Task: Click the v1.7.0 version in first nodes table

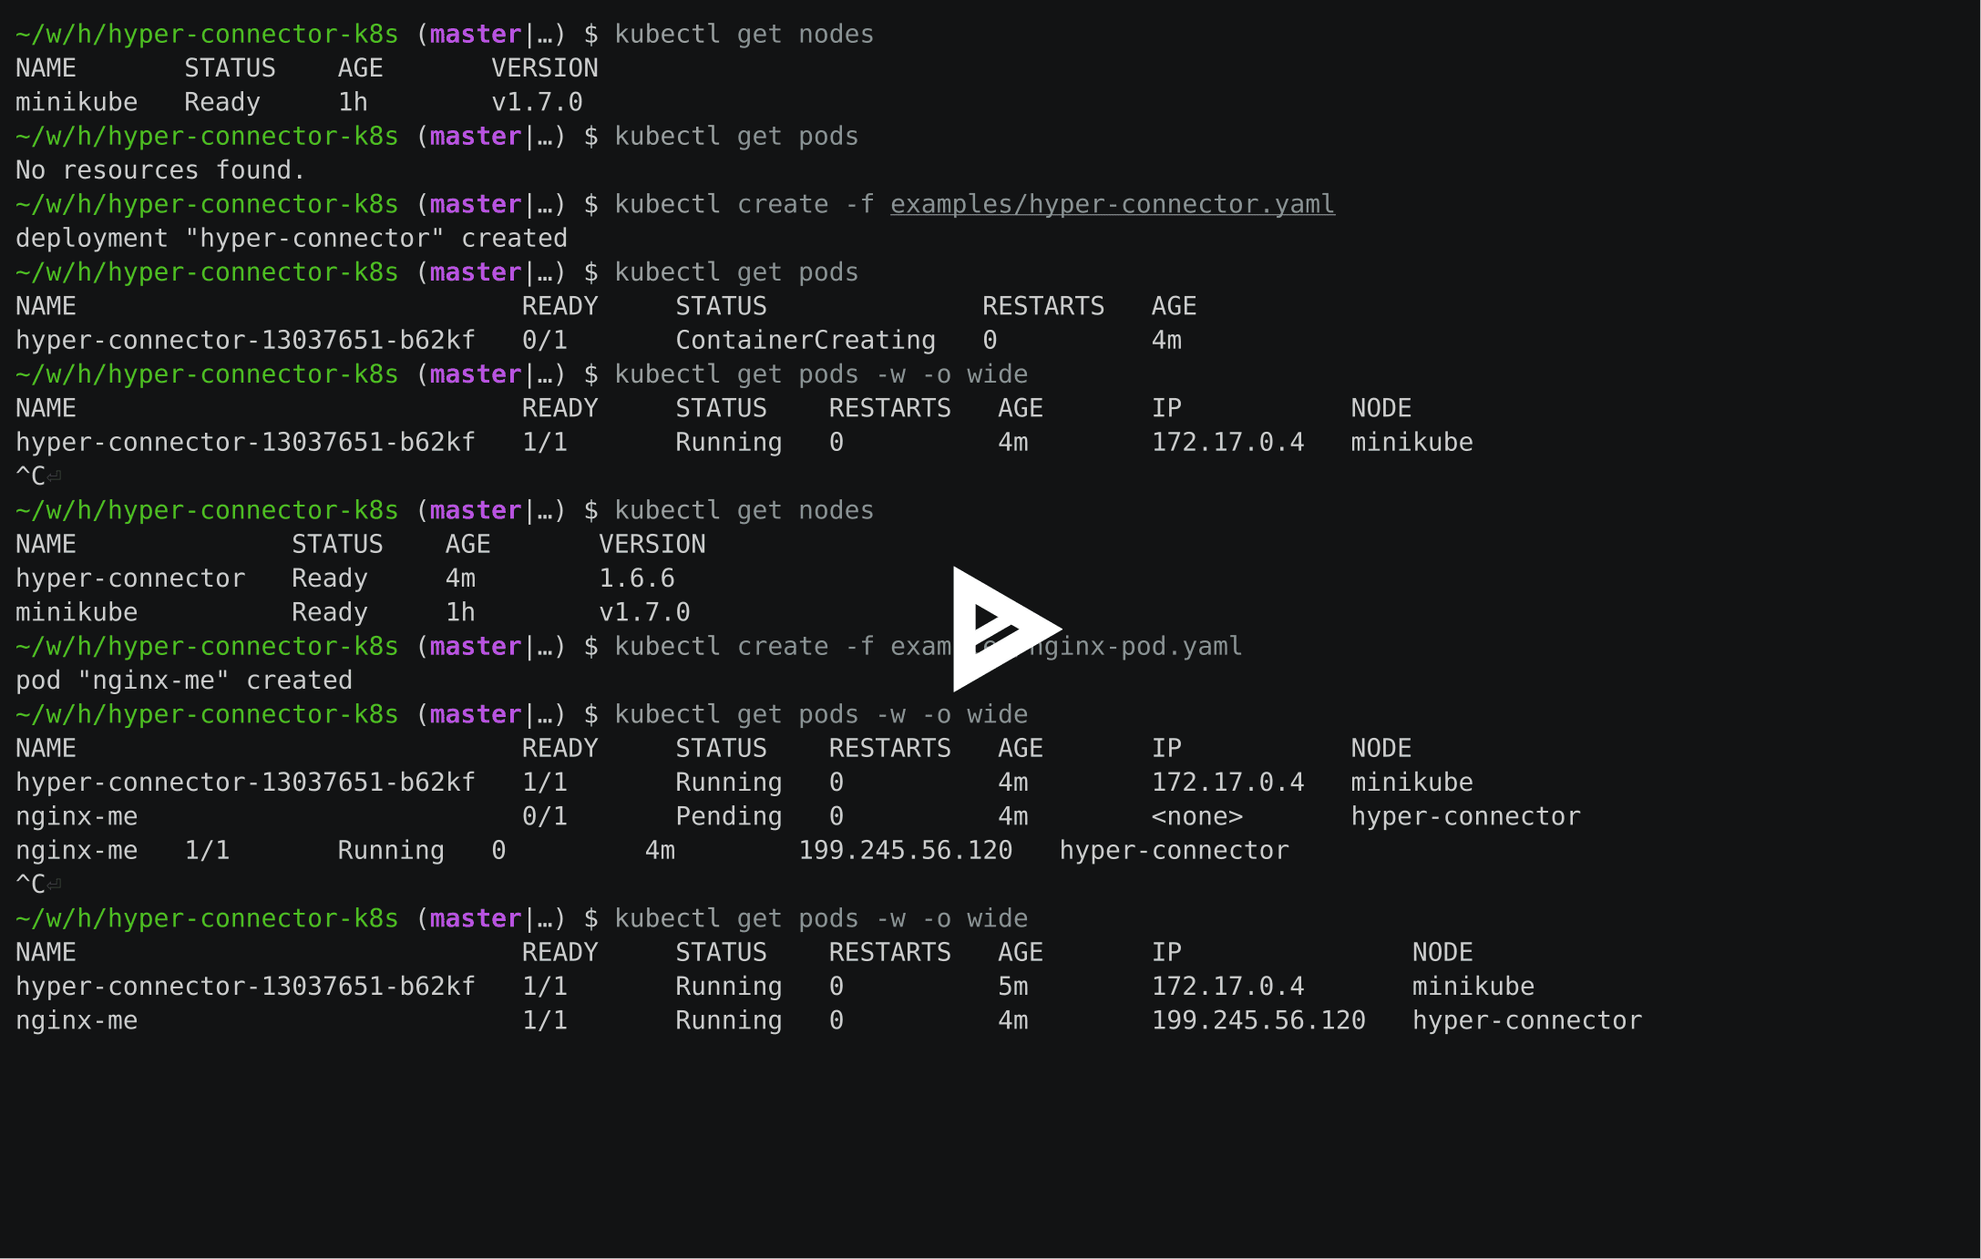Action: point(538,102)
